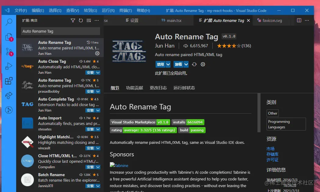This screenshot has width=320, height=192.
Task: Click the readme vertical scrollbar
Action: click(259, 113)
